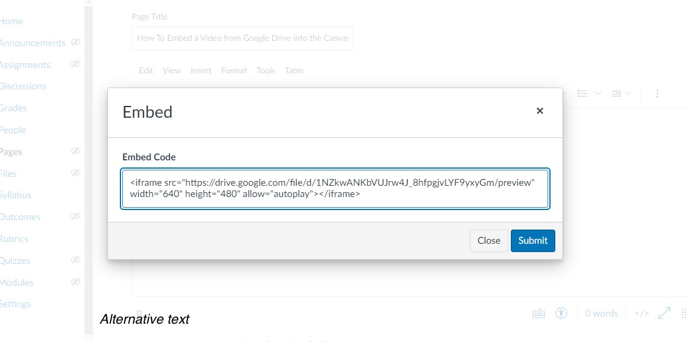Click the Submit button

(532, 241)
